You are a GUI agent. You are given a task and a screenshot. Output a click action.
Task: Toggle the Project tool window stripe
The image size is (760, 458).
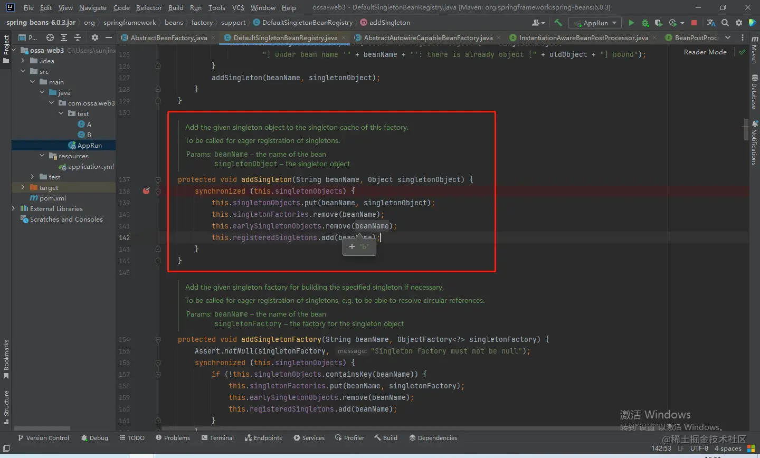click(x=6, y=50)
